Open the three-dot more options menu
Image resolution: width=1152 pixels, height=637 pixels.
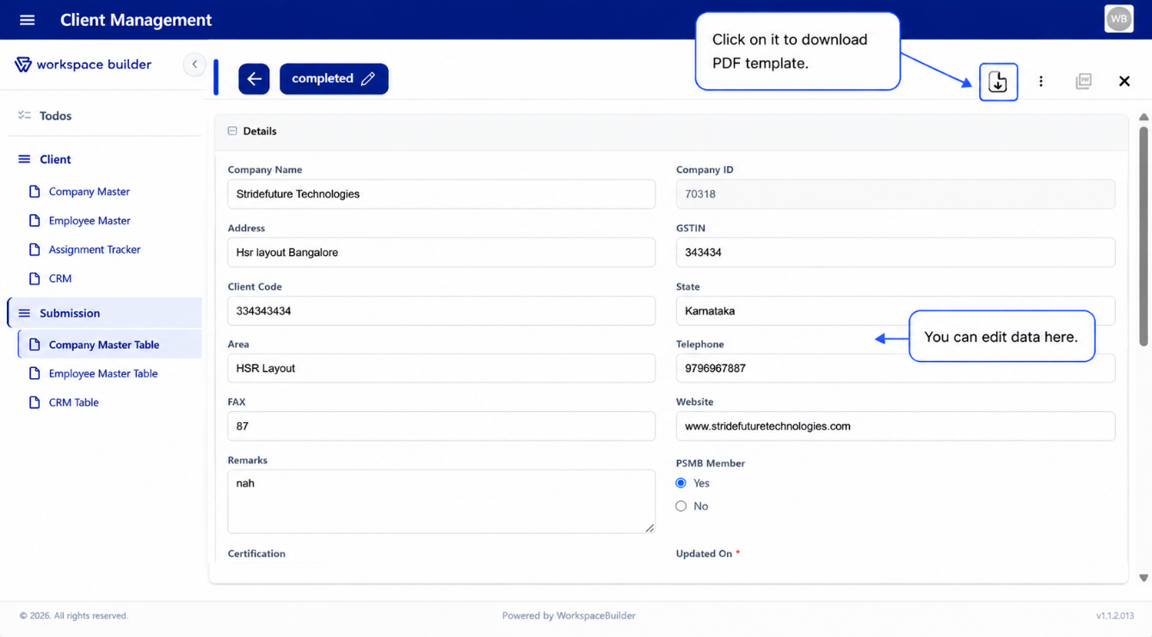(x=1041, y=81)
